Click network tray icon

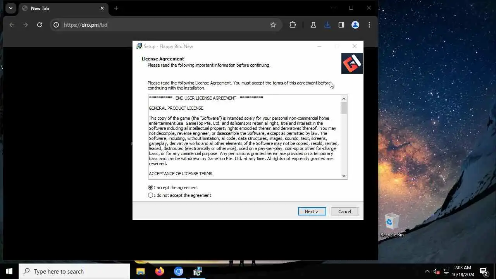tap(446, 271)
